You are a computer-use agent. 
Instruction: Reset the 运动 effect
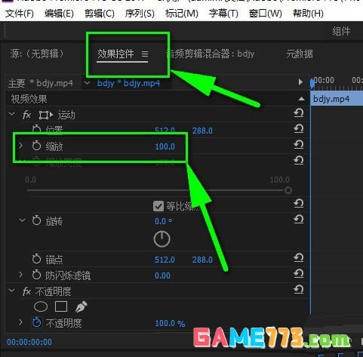(299, 113)
